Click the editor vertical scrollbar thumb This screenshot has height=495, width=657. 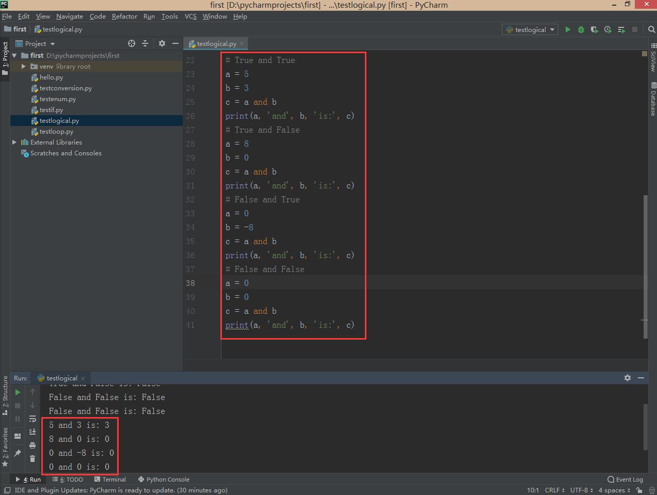pos(645,266)
